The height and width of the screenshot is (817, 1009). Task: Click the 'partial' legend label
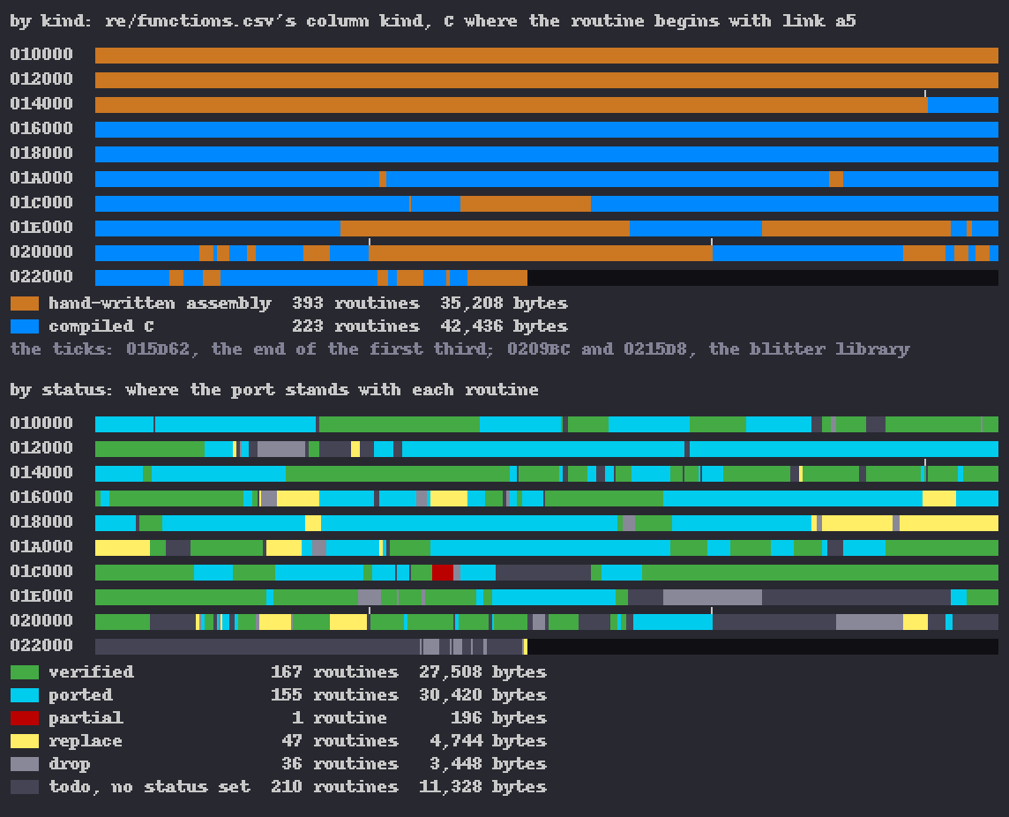[x=86, y=718]
